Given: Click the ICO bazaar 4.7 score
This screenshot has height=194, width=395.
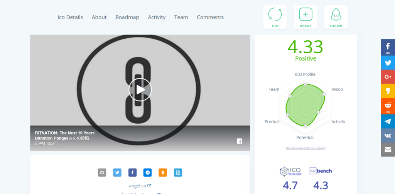Looking at the screenshot, I should coord(290,185).
